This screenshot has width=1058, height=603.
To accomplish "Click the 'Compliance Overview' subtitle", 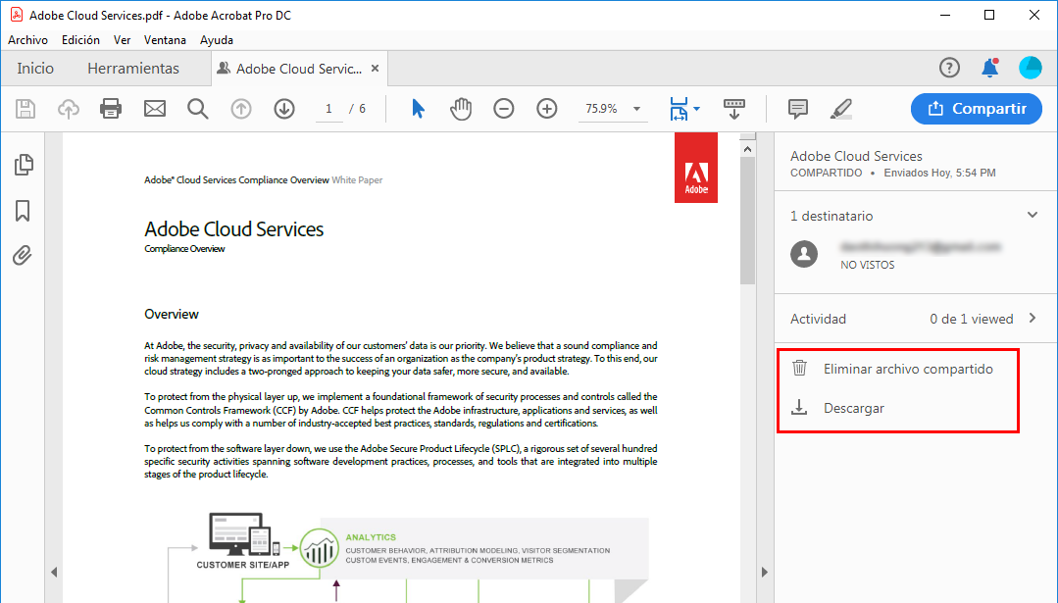I will [184, 249].
